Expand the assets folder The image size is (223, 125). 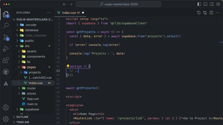tap(33, 51)
